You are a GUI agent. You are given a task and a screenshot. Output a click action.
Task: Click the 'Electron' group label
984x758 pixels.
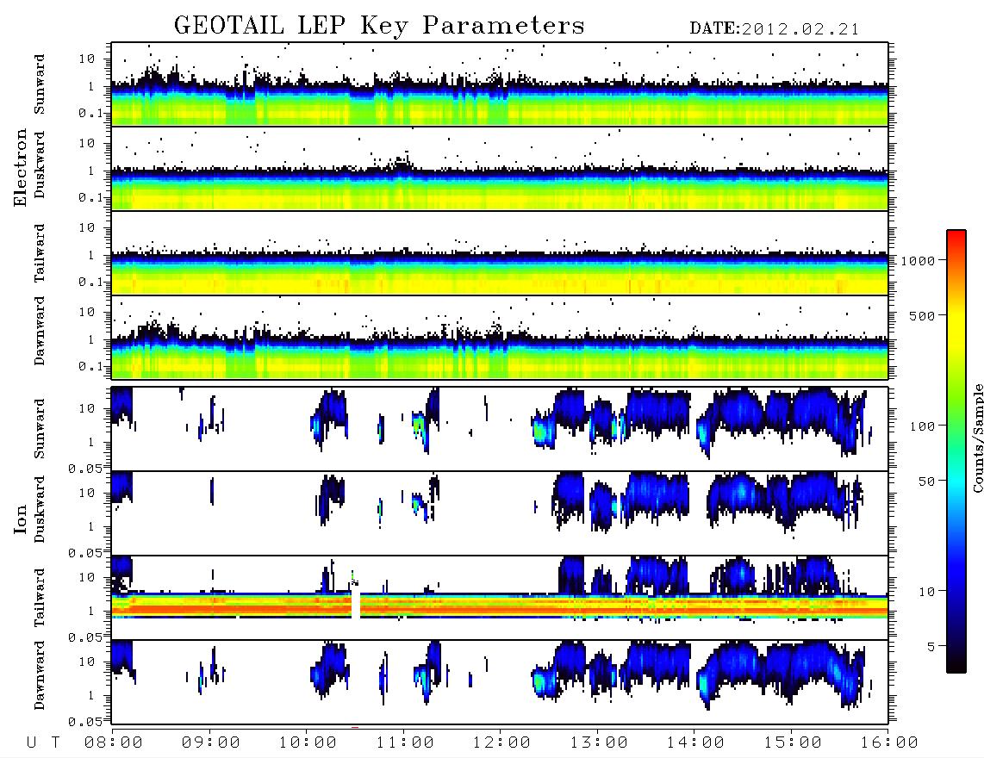[x=21, y=168]
